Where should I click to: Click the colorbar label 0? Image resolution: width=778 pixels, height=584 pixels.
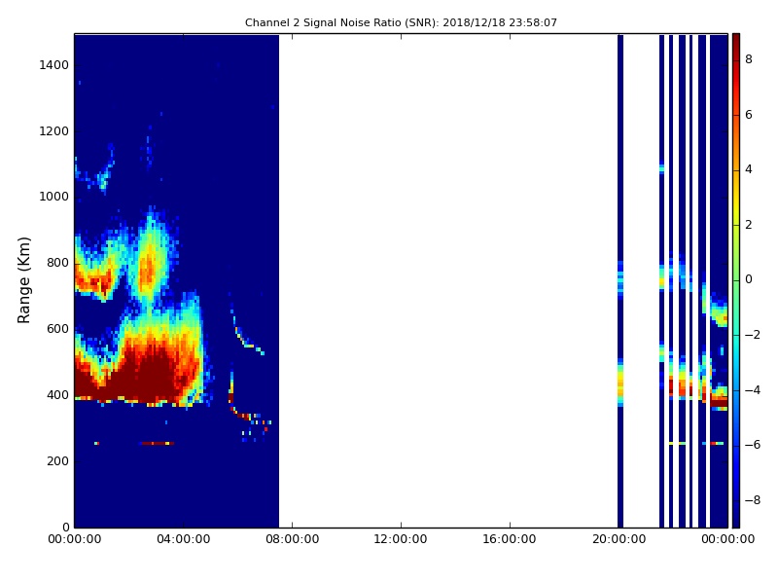click(749, 279)
